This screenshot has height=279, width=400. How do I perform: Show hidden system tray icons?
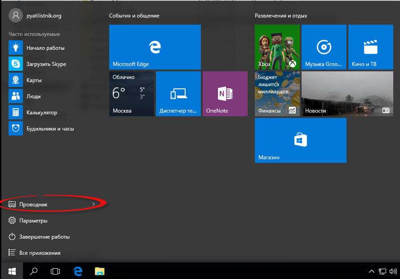coord(371,271)
